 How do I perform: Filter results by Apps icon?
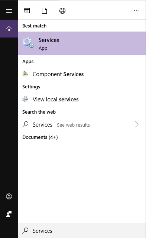27,11
